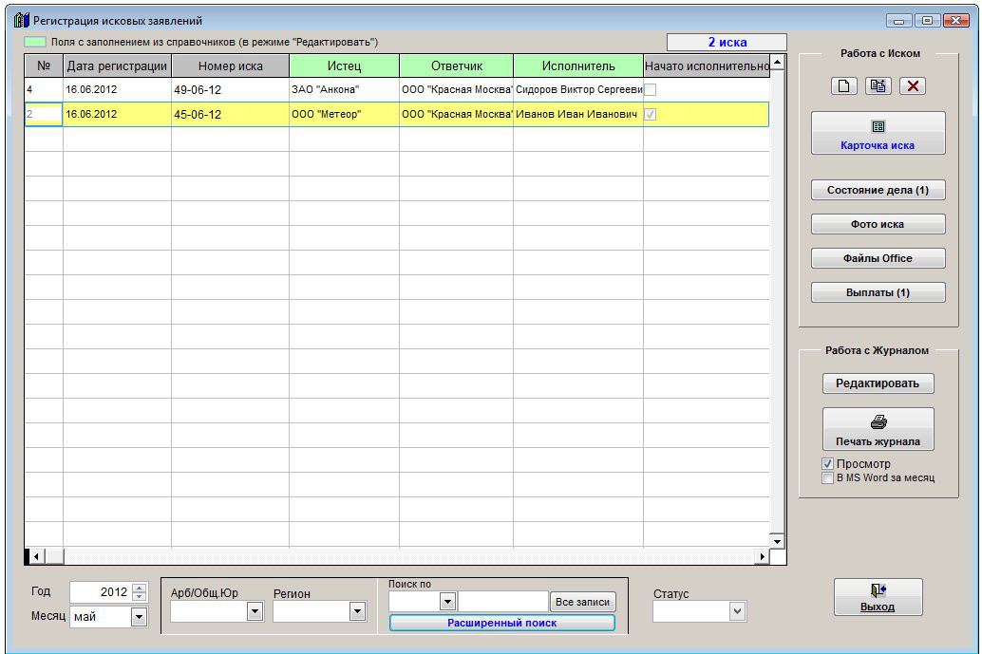Open Расширенный поиск
This screenshot has width=982, height=654.
501,623
